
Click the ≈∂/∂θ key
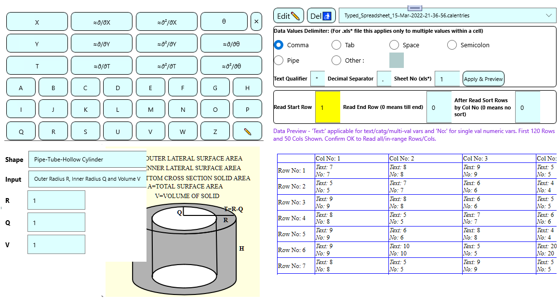[231, 44]
